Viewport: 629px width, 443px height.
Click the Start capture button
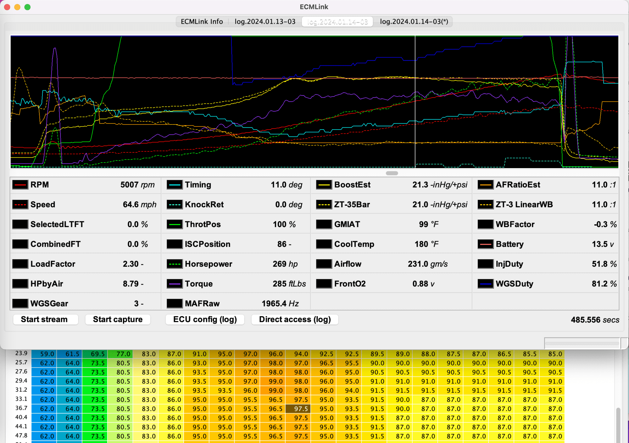(118, 319)
